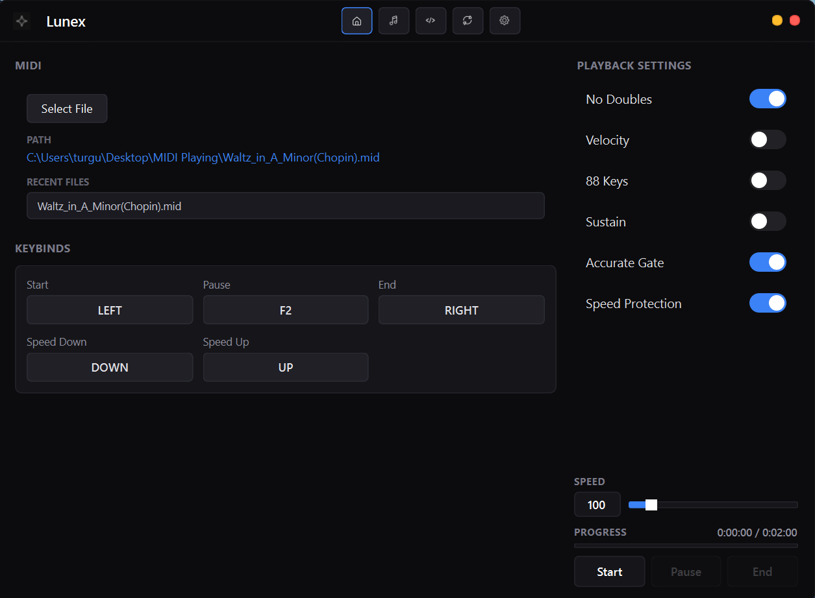Change the Speed Up keybind set to UP

click(286, 367)
